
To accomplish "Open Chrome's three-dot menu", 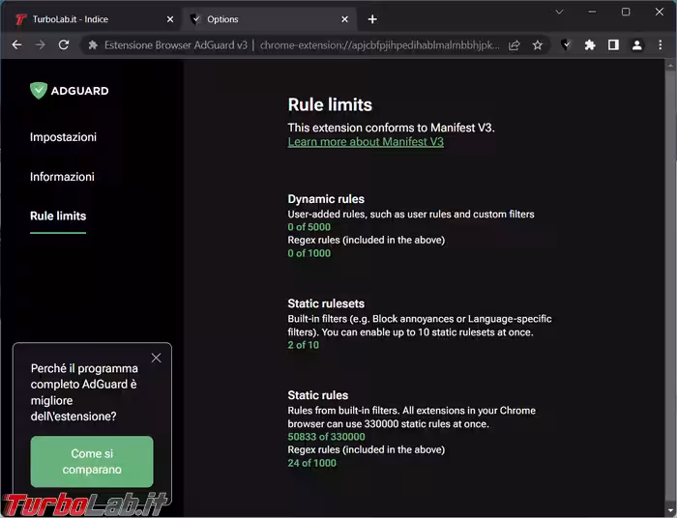I will pos(661,44).
